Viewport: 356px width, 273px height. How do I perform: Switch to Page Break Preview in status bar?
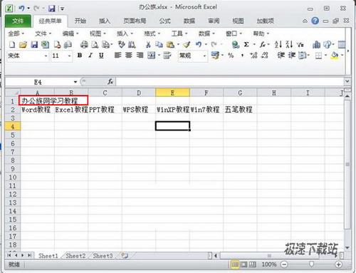(x=253, y=264)
